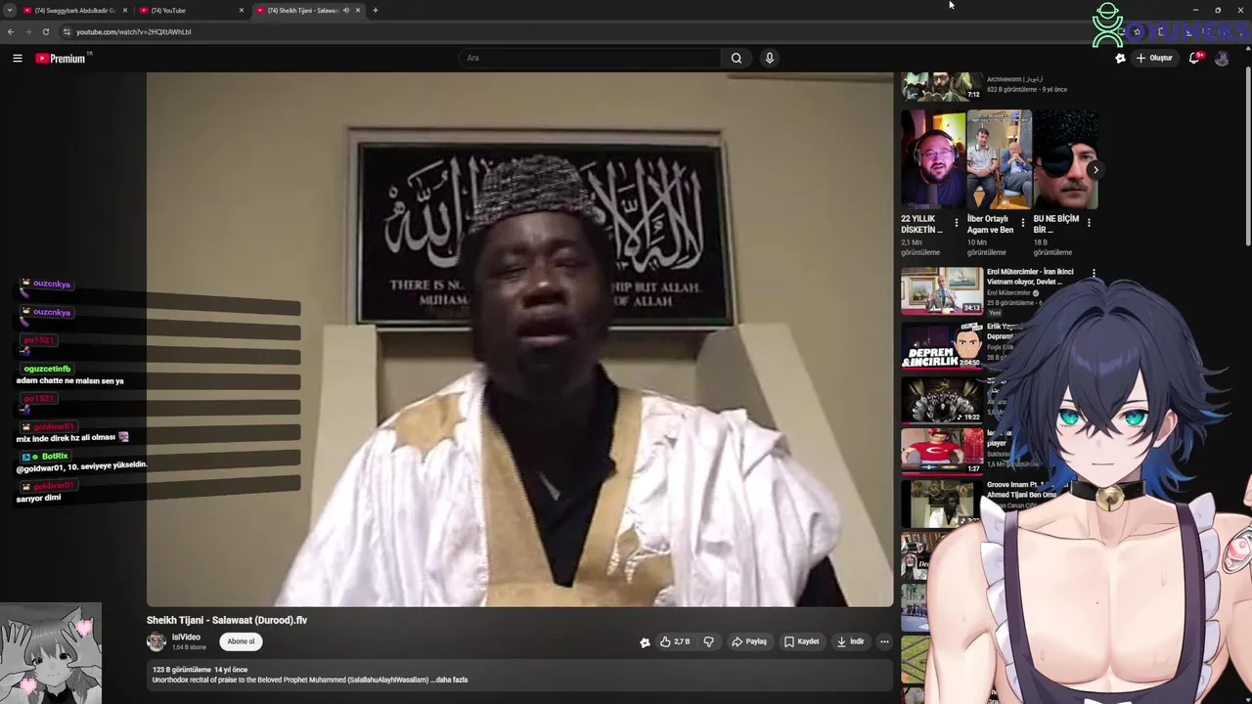This screenshot has height=704, width=1252.
Task: Click the Ara search field
Action: click(x=591, y=58)
